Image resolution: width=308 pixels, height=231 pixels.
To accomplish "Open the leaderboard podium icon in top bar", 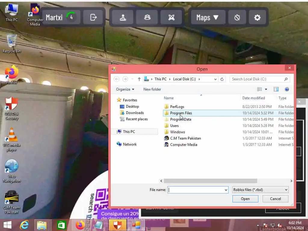I will point(123,17).
